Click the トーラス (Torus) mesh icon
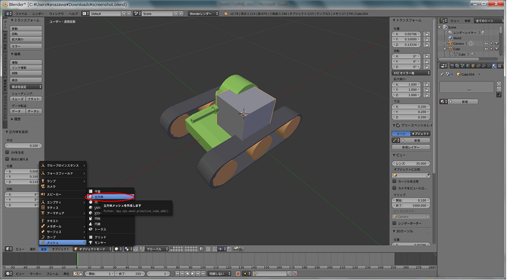The image size is (507, 280). [90, 229]
